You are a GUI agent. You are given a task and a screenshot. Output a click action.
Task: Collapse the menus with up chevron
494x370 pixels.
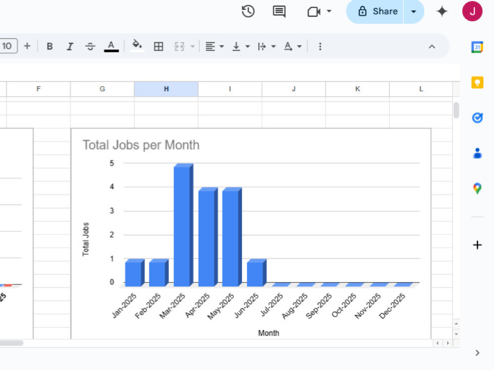point(432,46)
